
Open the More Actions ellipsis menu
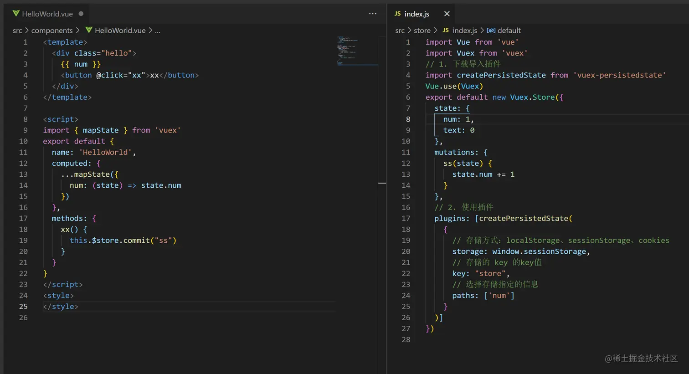(373, 14)
